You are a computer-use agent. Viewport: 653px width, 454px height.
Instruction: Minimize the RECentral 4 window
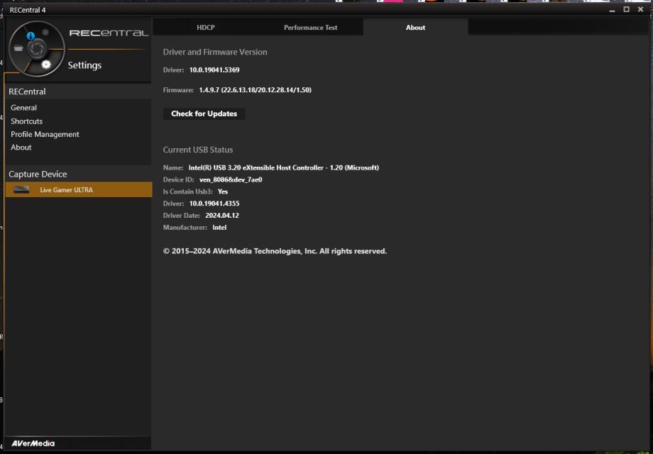[x=612, y=9]
